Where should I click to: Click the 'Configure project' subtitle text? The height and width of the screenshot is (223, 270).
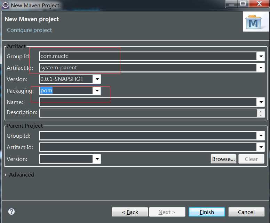pyautogui.click(x=29, y=30)
